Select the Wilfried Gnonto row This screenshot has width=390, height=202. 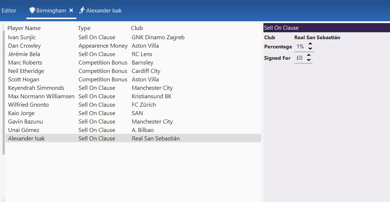pyautogui.click(x=28, y=105)
